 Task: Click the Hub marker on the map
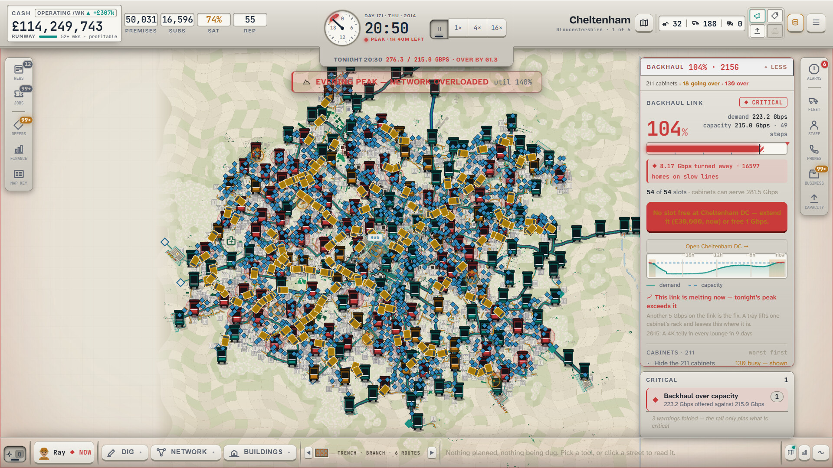pos(375,237)
